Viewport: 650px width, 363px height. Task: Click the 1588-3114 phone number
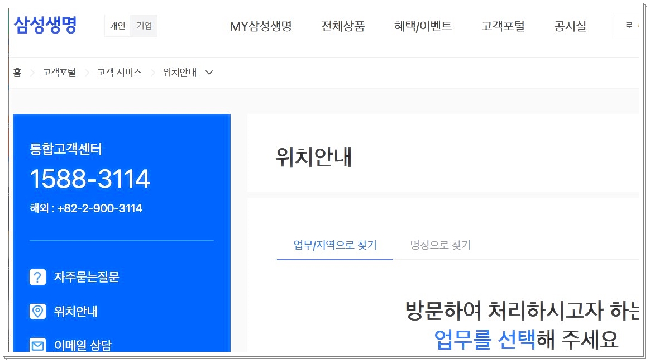pyautogui.click(x=89, y=179)
